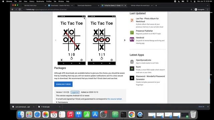Click the OpenSyncedLists app icon
This screenshot has width=214, height=120.
point(132,62)
